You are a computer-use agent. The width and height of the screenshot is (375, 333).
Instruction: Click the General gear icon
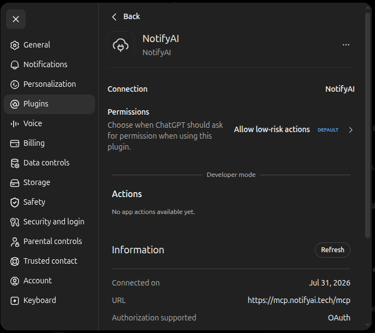pos(15,45)
